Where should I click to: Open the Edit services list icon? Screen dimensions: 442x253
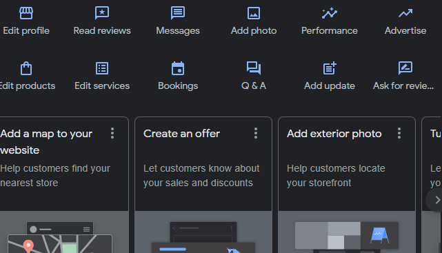pos(102,68)
